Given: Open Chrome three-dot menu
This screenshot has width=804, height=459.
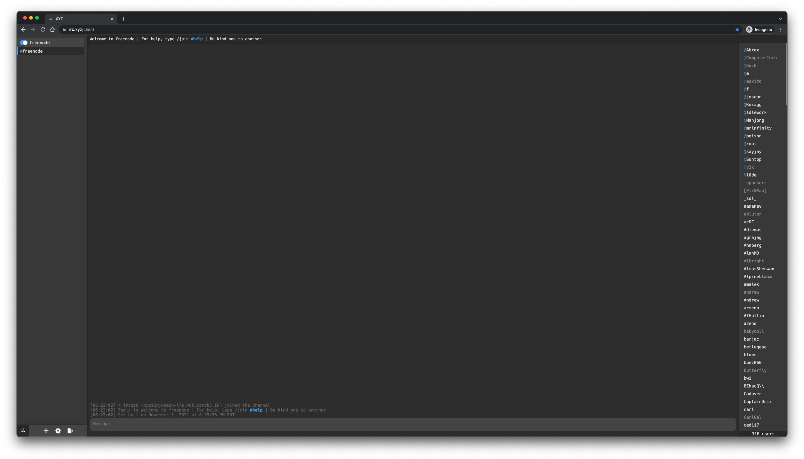Looking at the screenshot, I should coord(781,30).
